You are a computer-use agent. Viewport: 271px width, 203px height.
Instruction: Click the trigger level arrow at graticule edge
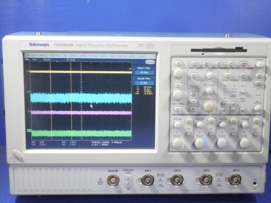coord(130,69)
